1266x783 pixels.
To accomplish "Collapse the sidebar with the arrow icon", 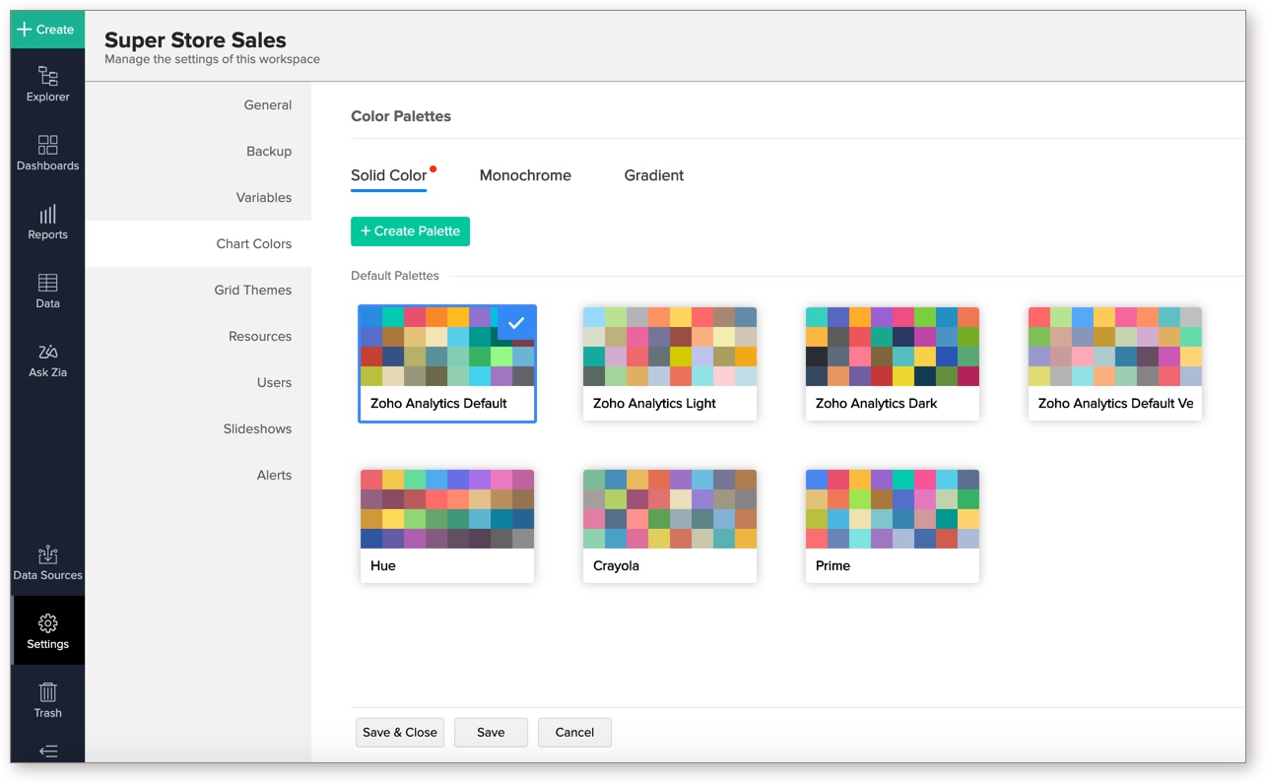I will coord(47,751).
